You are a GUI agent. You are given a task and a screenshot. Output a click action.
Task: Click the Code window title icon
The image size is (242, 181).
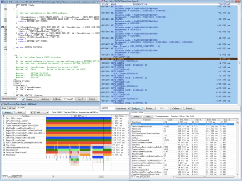click(2, 2)
